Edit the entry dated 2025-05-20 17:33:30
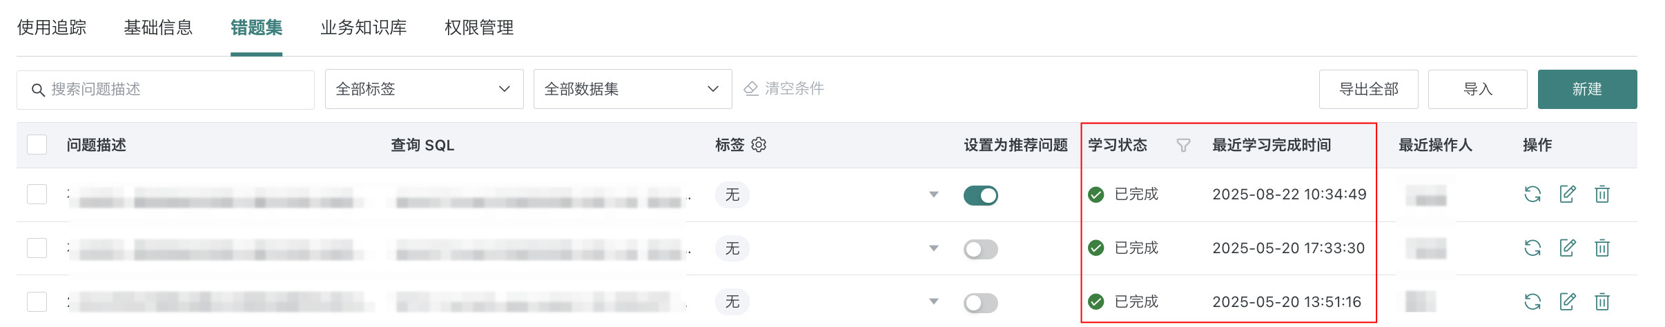The height and width of the screenshot is (327, 1665). 1568,248
